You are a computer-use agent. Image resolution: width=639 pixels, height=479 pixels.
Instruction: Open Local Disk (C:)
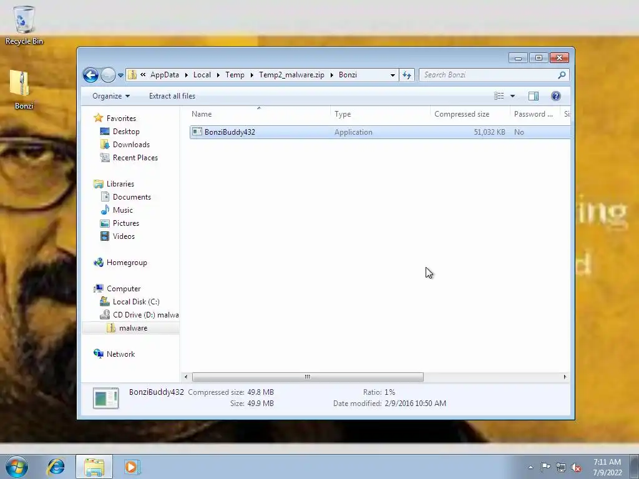tap(136, 301)
